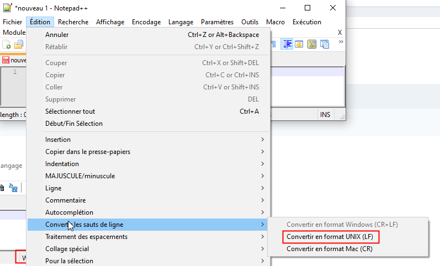Image resolution: width=440 pixels, height=266 pixels.
Task: Minimize the Notepad++ window
Action: tap(283, 8)
